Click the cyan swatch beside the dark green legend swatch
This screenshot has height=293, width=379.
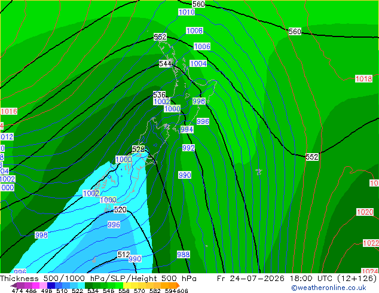[x=81, y=285]
